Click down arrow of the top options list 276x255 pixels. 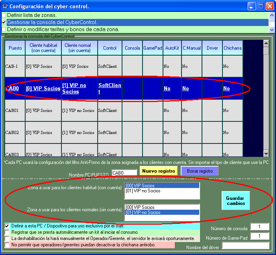[x=272, y=30]
